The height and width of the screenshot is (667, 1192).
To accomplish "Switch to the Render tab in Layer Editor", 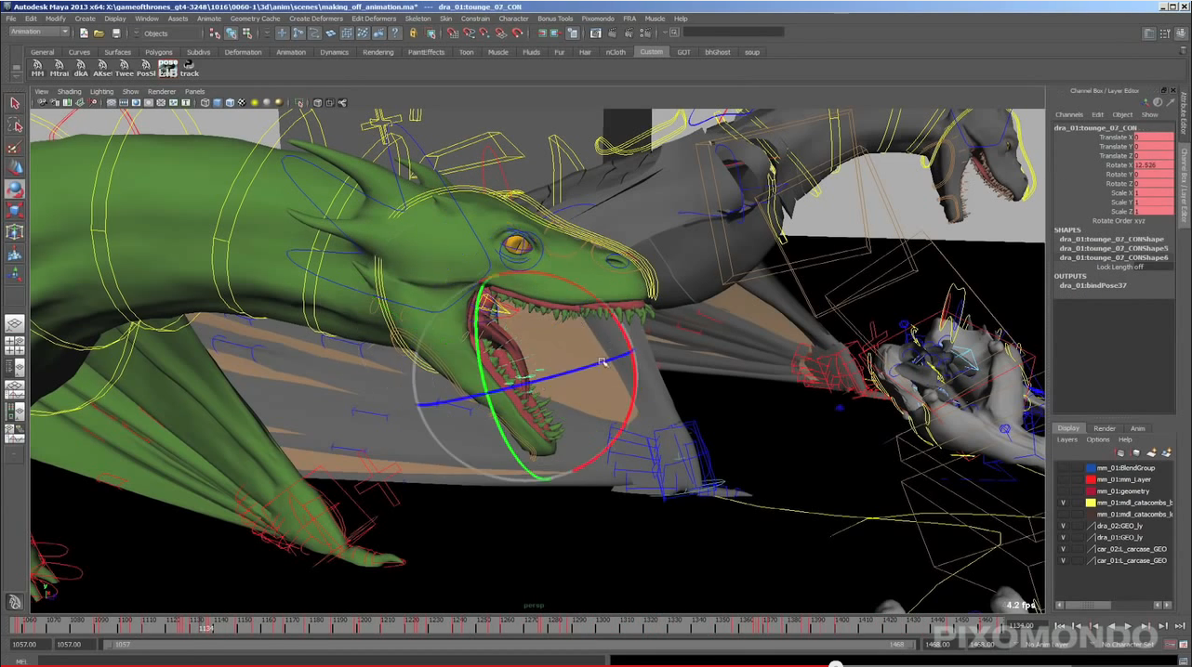I will pyautogui.click(x=1105, y=428).
